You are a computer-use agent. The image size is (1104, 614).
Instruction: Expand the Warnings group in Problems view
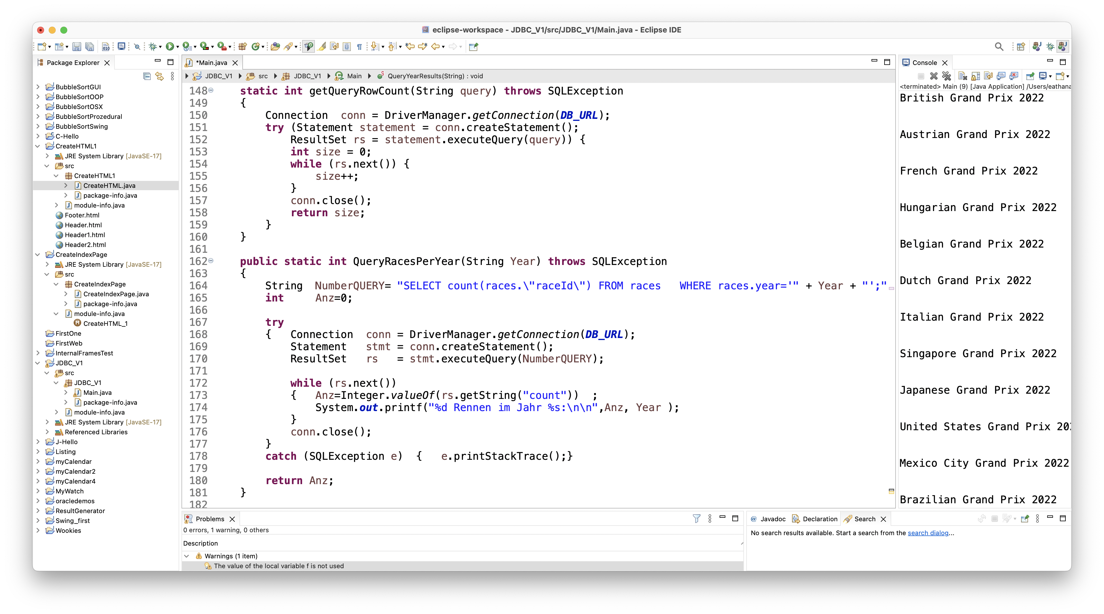point(187,556)
